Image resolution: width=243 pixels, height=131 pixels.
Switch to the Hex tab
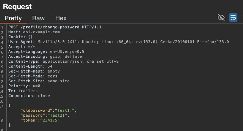[61, 18]
